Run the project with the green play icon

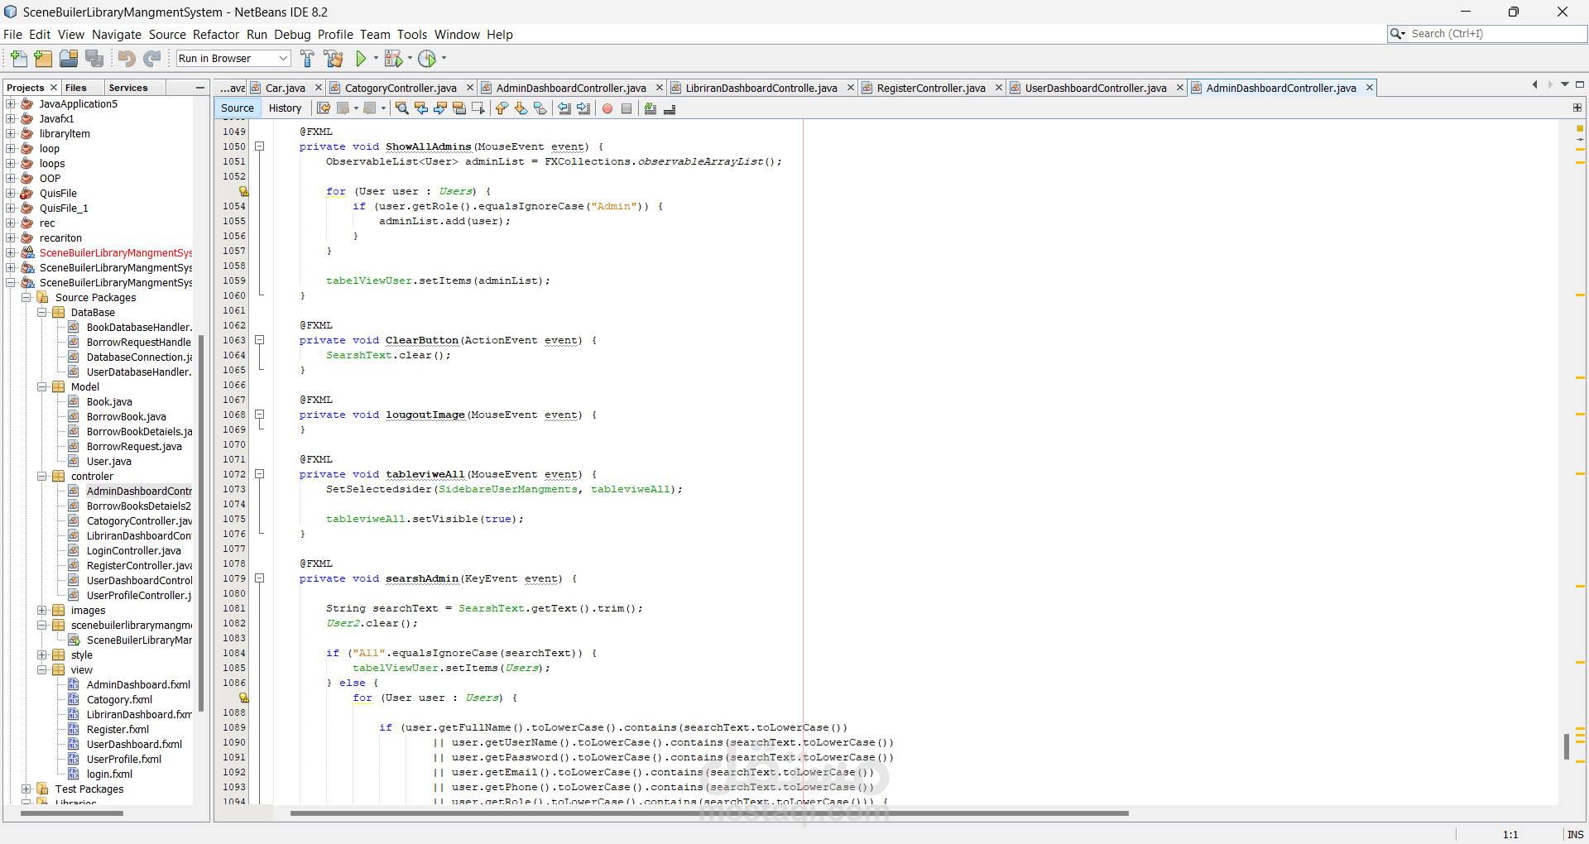(361, 59)
